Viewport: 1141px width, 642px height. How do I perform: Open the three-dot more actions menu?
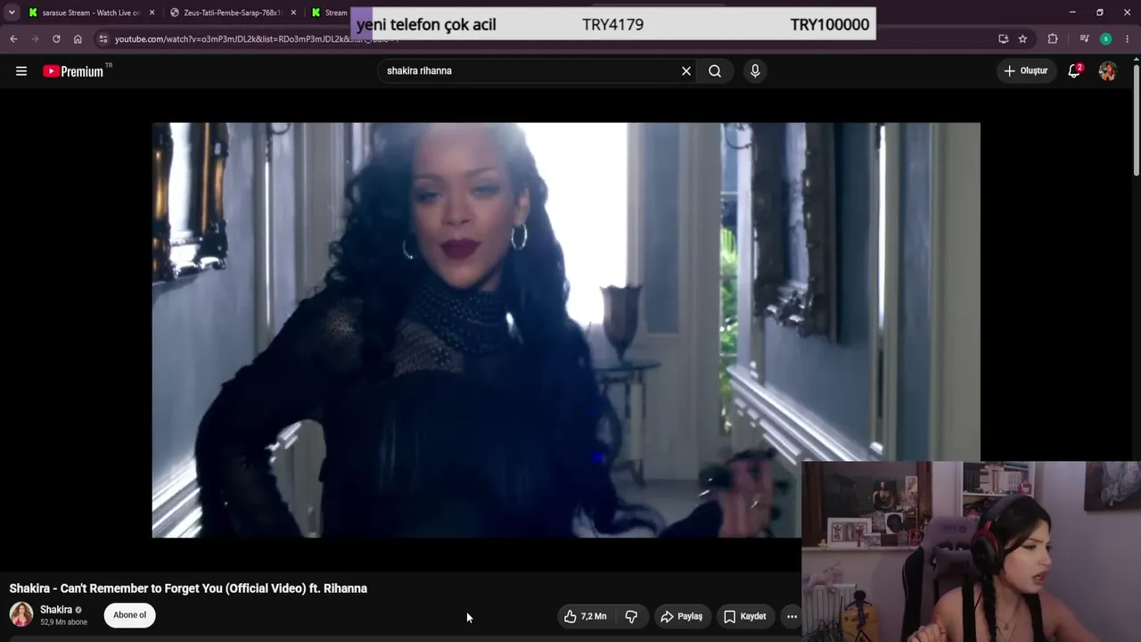pos(792,616)
